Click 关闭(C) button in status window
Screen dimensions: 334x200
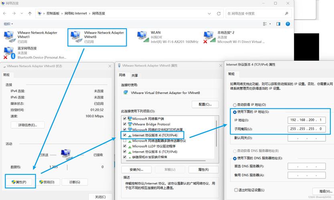tap(100, 197)
